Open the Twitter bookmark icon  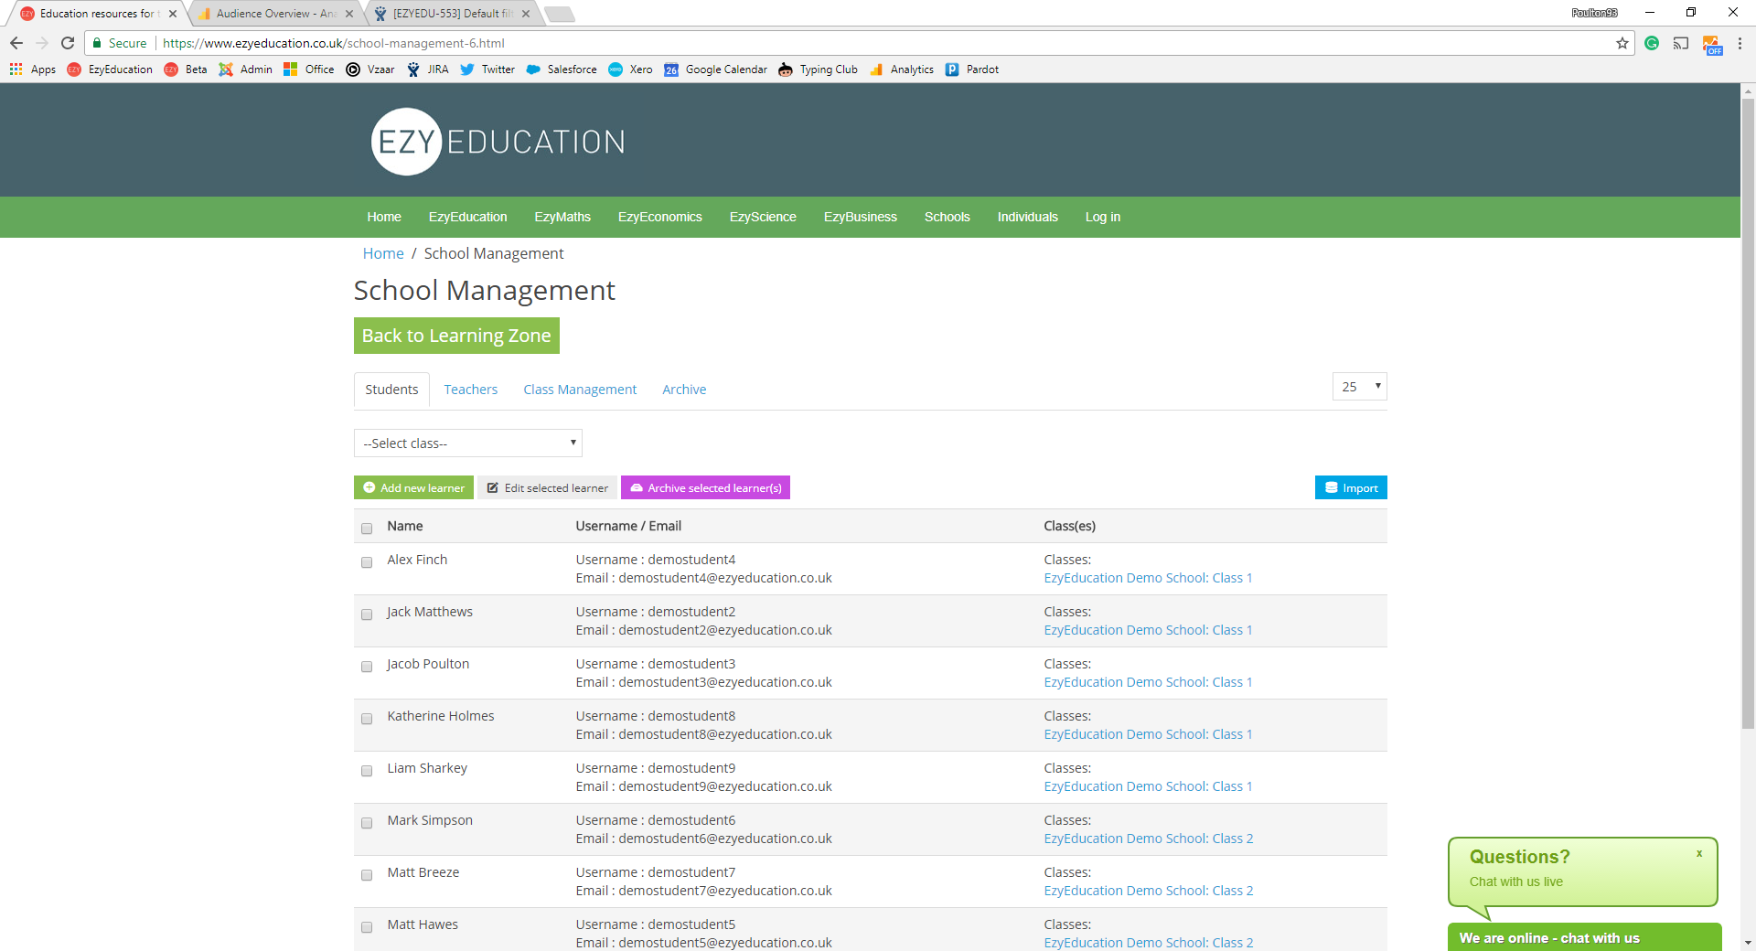pyautogui.click(x=467, y=69)
